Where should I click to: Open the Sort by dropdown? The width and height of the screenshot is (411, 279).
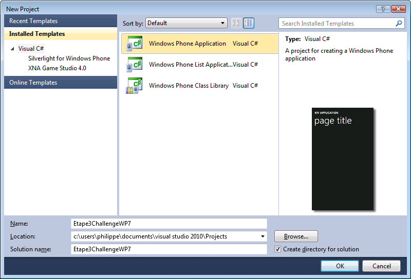186,23
